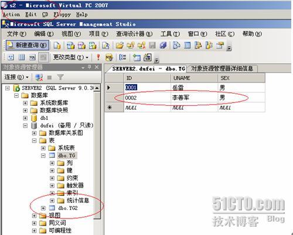Open the Virtual PC Help menu
Image resolution: width=293 pixels, height=235 pixels.
(x=82, y=15)
